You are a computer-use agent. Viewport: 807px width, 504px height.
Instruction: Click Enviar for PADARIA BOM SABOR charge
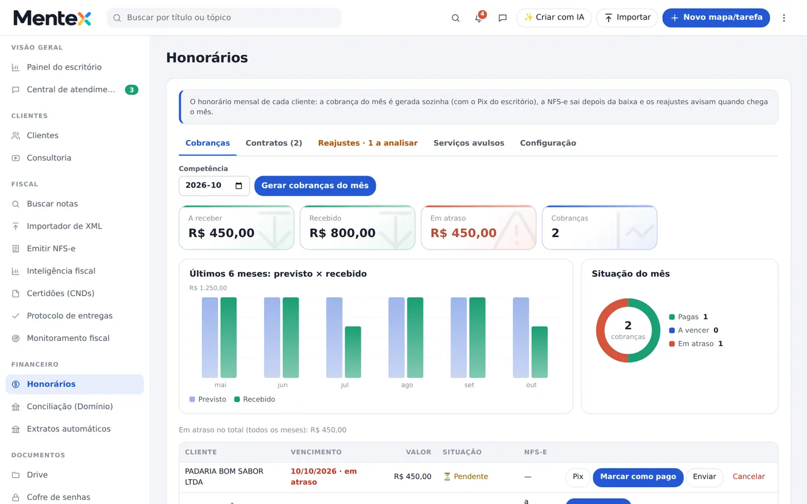(x=704, y=477)
